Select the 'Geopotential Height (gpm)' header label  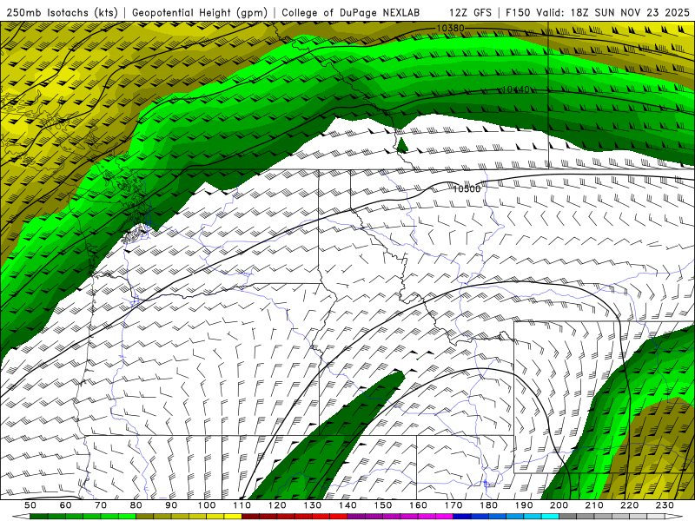click(x=200, y=12)
